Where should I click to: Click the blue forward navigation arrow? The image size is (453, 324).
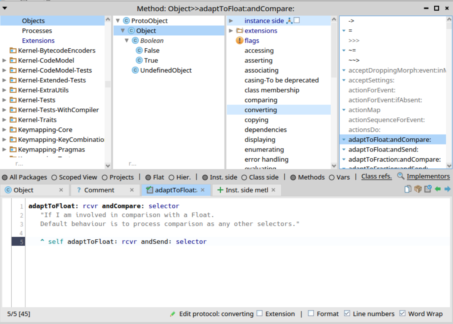tap(447, 189)
